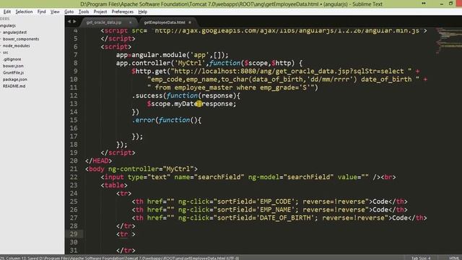Screen dimensions: 462x260
Task: Click .error on line 15
Action: click(x=143, y=121)
